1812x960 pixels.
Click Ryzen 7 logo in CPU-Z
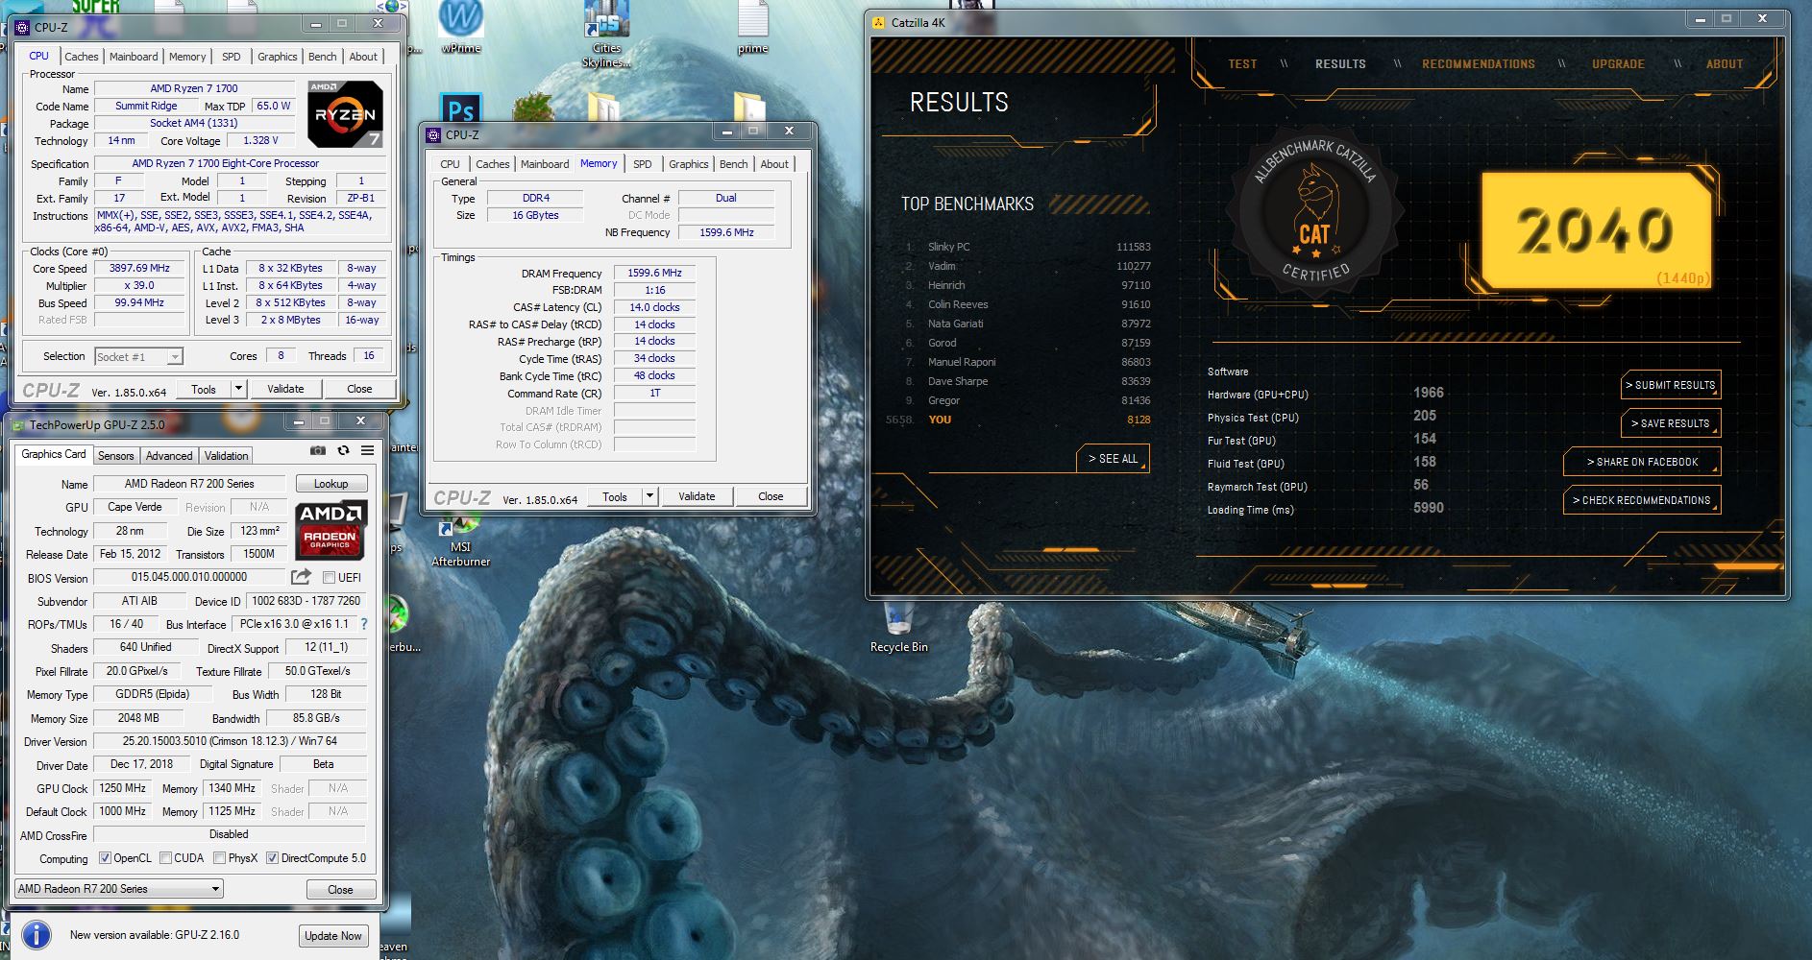(x=346, y=113)
